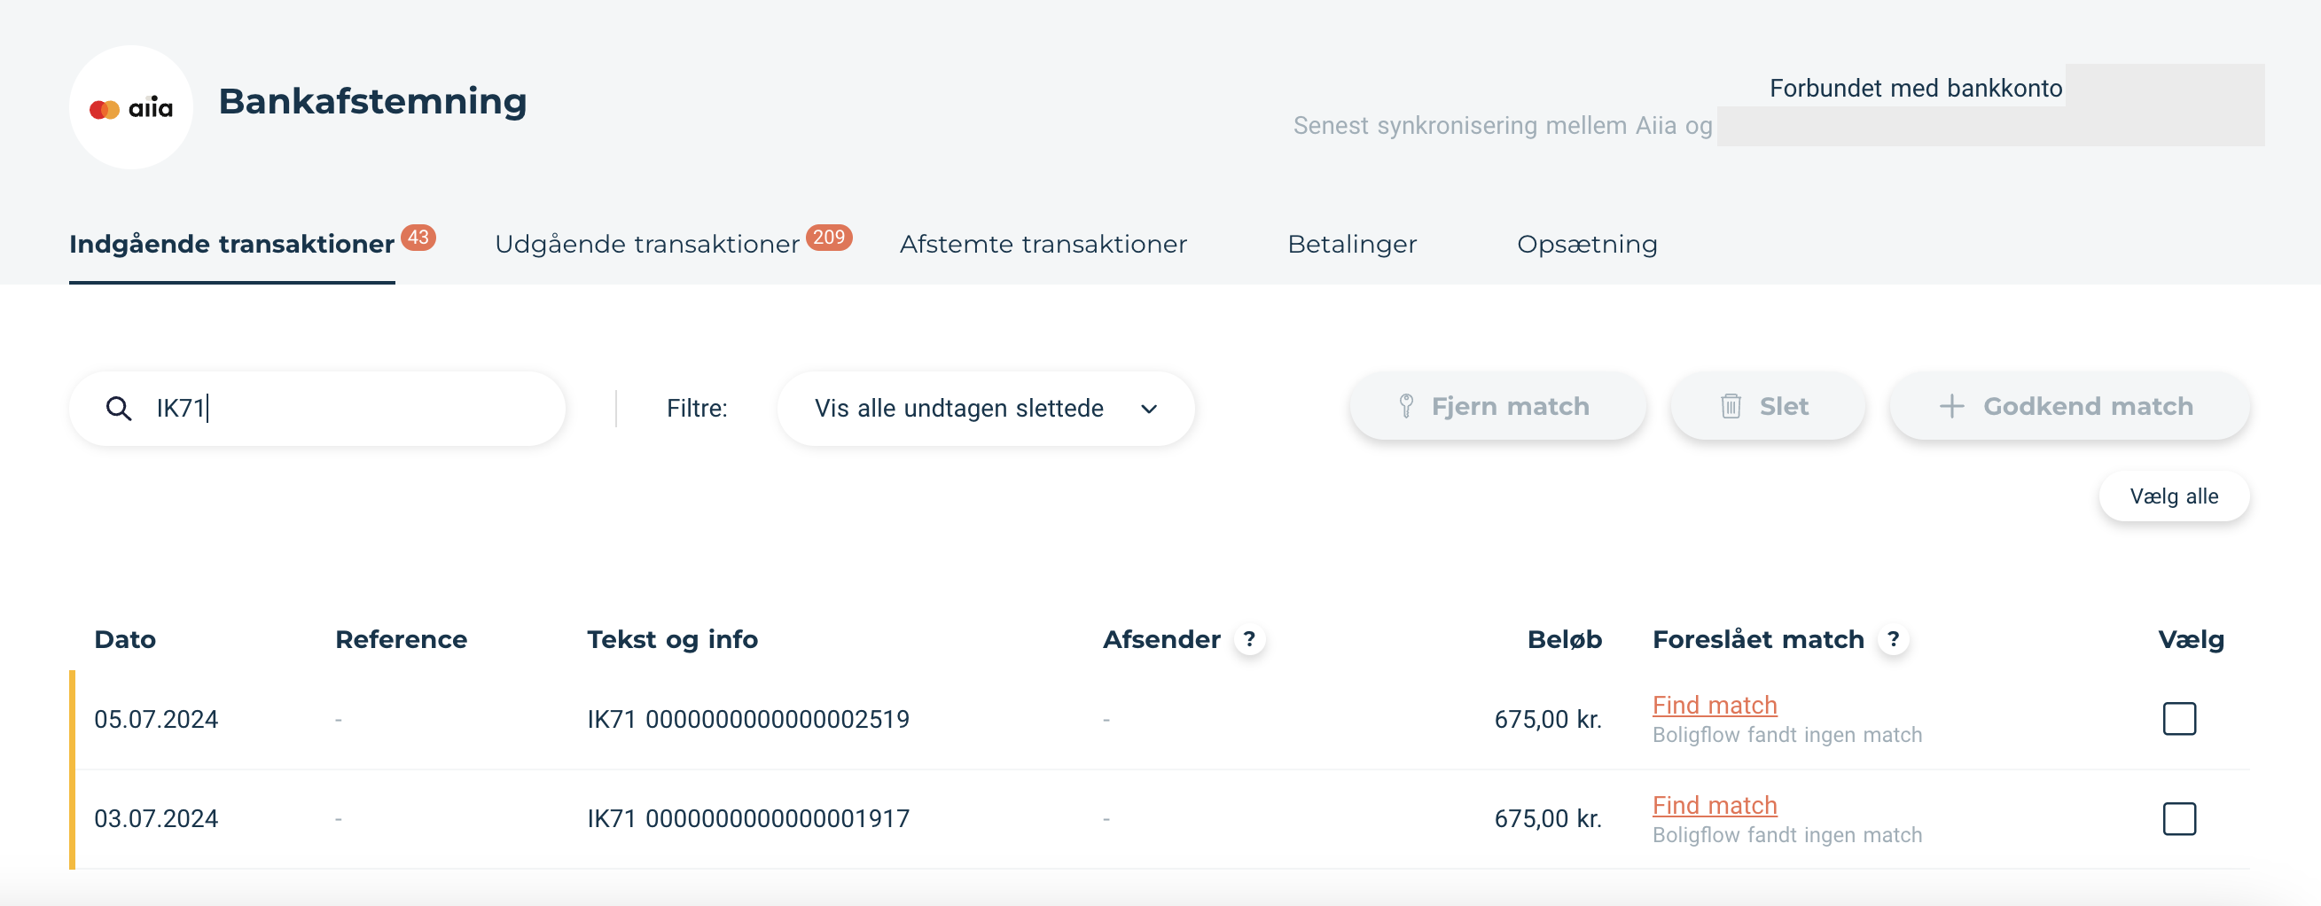Viewport: 2321px width, 906px height.
Task: Click the filter dropdown chevron arrow
Action: point(1149,409)
